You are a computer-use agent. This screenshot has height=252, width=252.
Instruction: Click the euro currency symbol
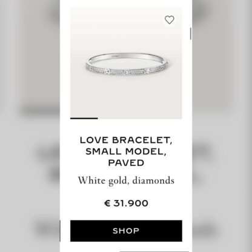pyautogui.click(x=107, y=203)
